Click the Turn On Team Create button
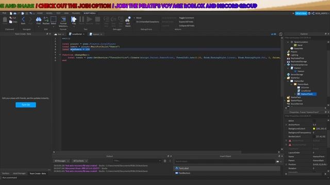 tap(26, 105)
